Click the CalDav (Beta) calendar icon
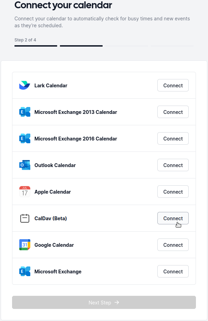This screenshot has width=208, height=321. [x=25, y=218]
